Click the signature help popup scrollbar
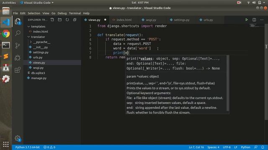Screen dimensions: 268x150 click(228, 83)
